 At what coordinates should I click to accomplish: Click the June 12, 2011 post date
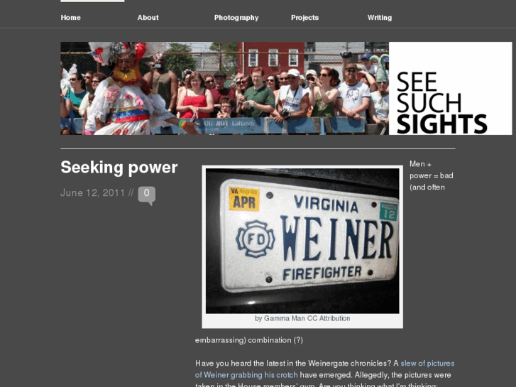pos(93,192)
